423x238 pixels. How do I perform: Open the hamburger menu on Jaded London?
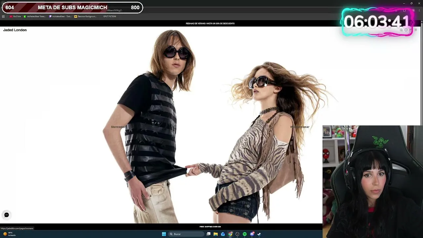click(416, 30)
